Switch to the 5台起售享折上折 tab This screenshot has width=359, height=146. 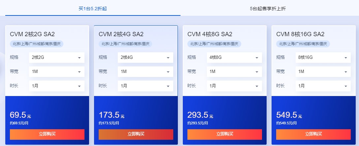[x=268, y=9]
